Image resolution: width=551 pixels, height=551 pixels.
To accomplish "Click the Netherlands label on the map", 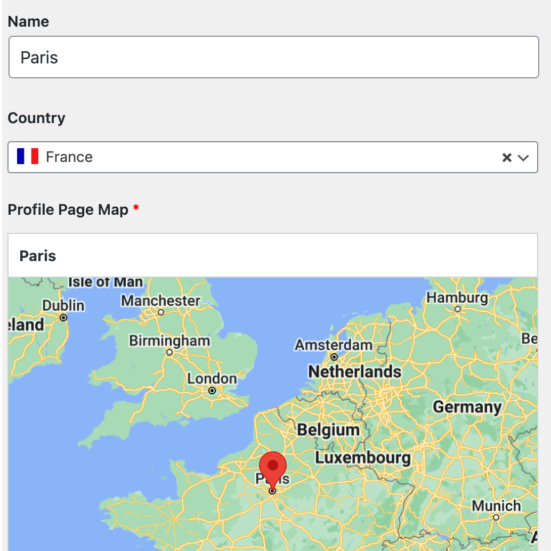I will pos(354,371).
